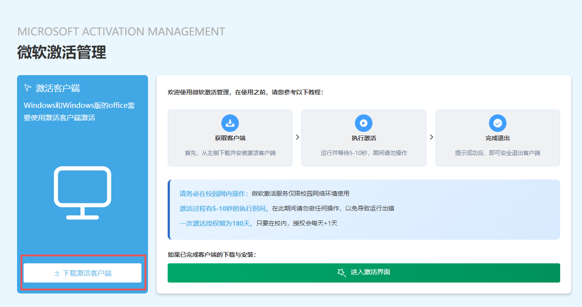Click text 如果已完成客户端的下载与安装

[212, 255]
